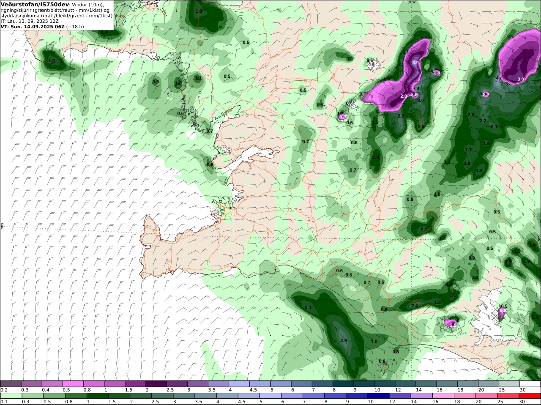
Task: Click the 2.2 precipitation value on the map
Action: (x=483, y=120)
